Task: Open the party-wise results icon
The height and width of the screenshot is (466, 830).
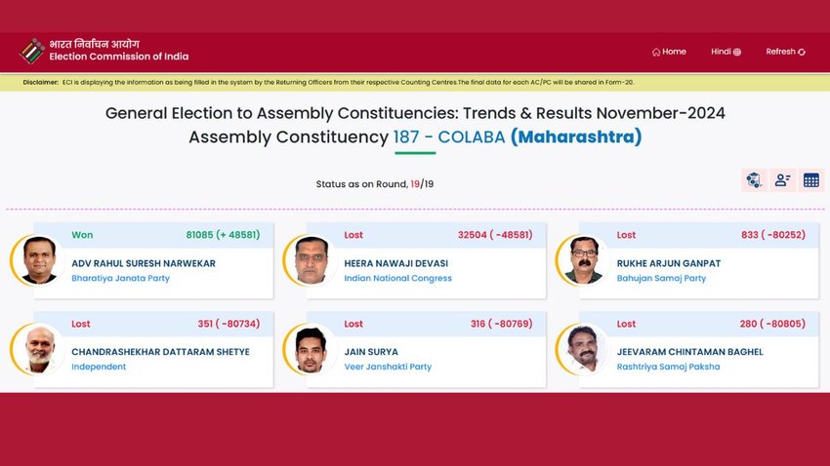Action: (754, 180)
